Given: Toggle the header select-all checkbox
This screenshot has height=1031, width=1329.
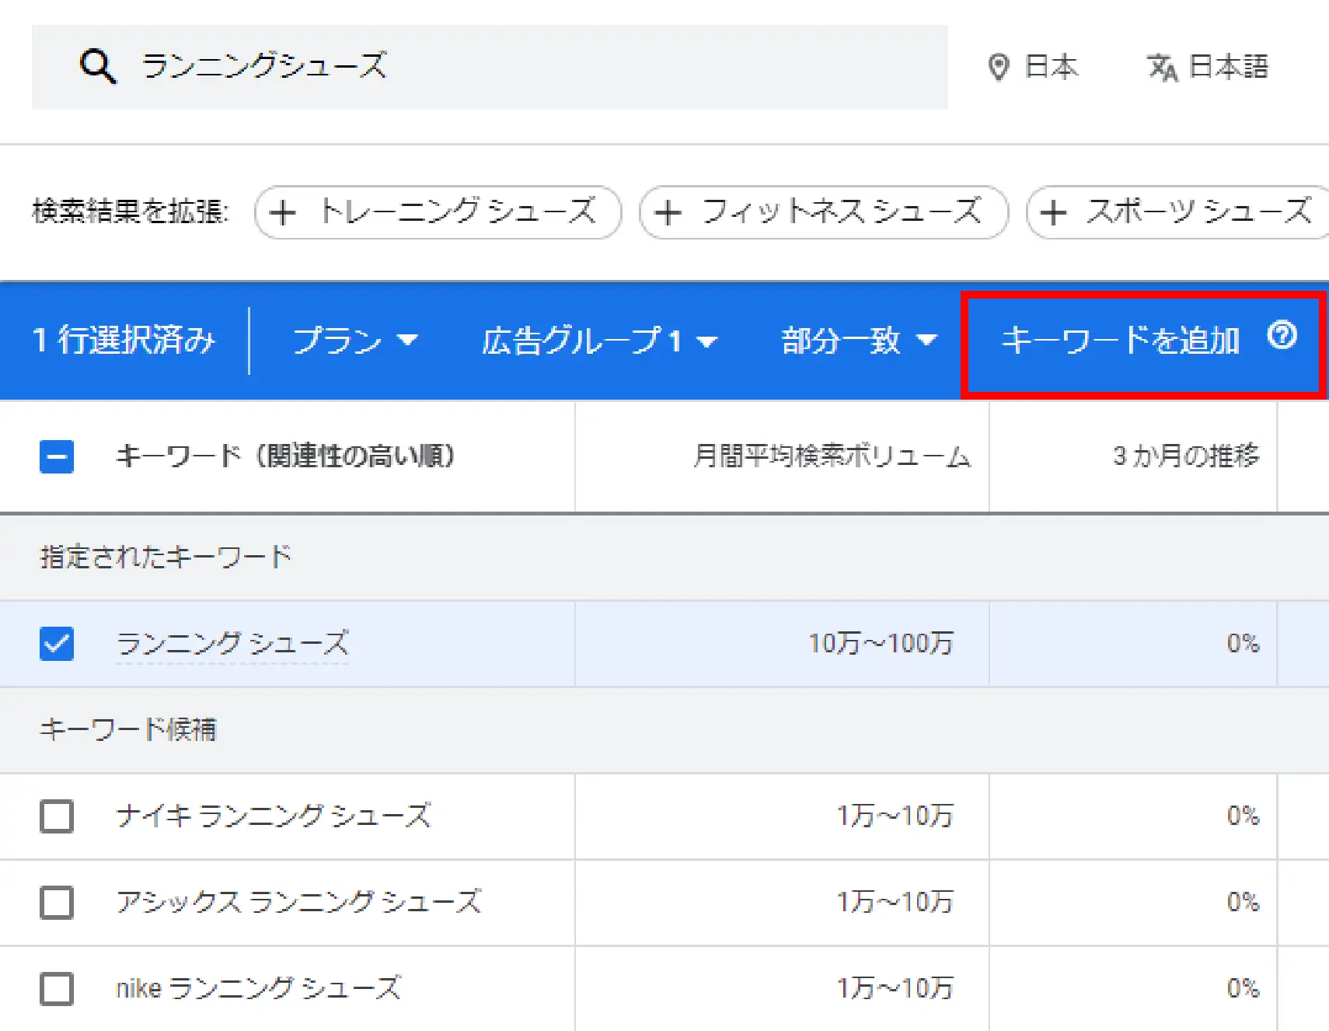Looking at the screenshot, I should coord(57,456).
